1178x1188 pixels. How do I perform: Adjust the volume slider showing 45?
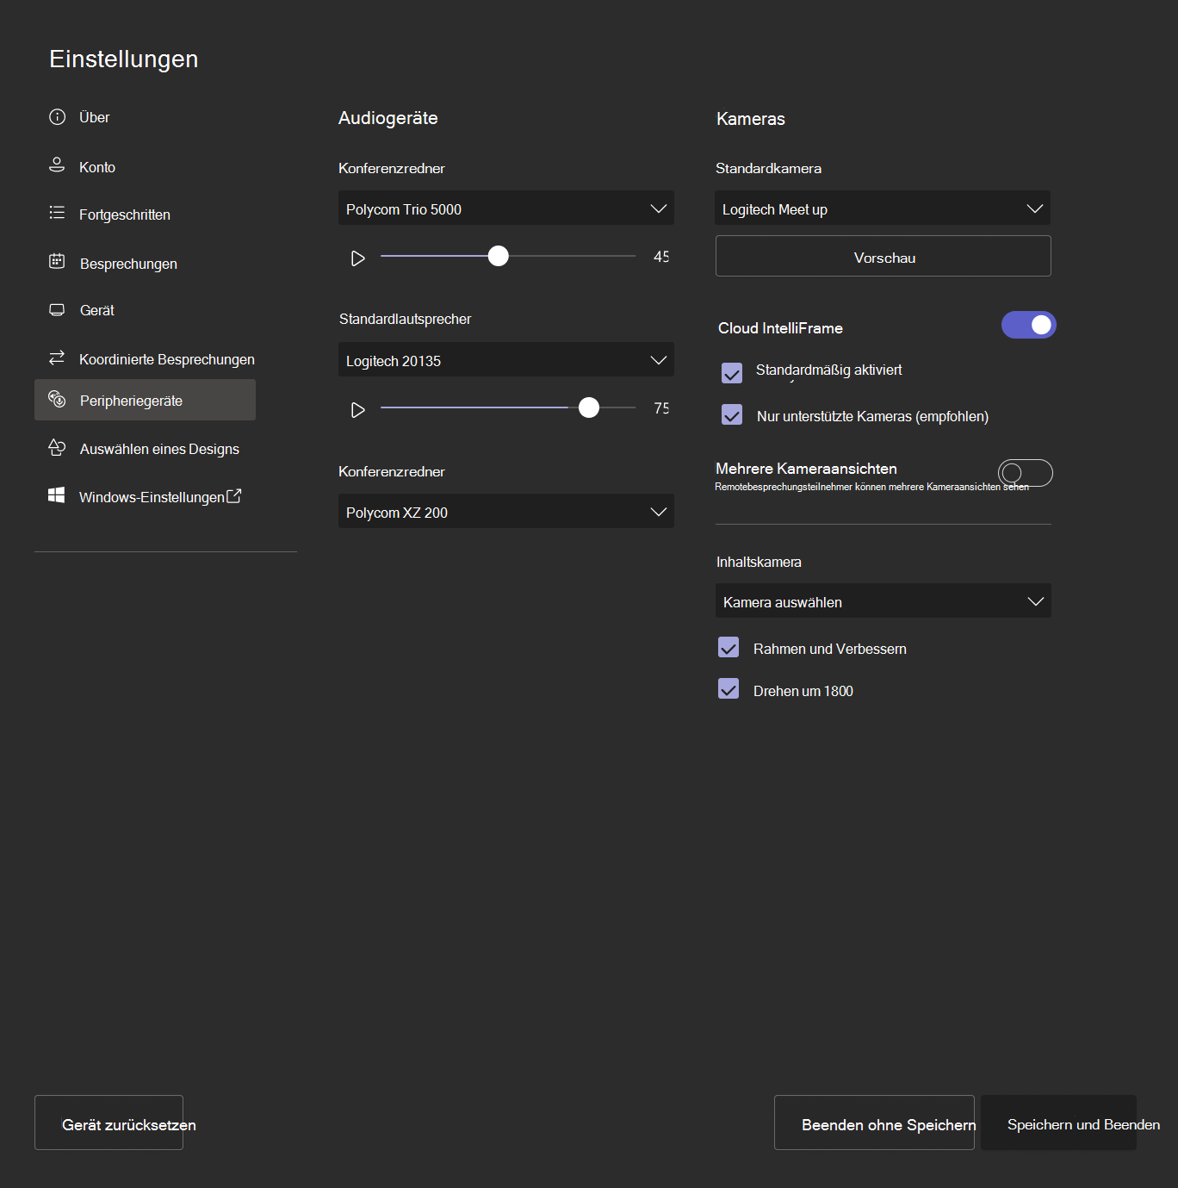click(x=499, y=256)
